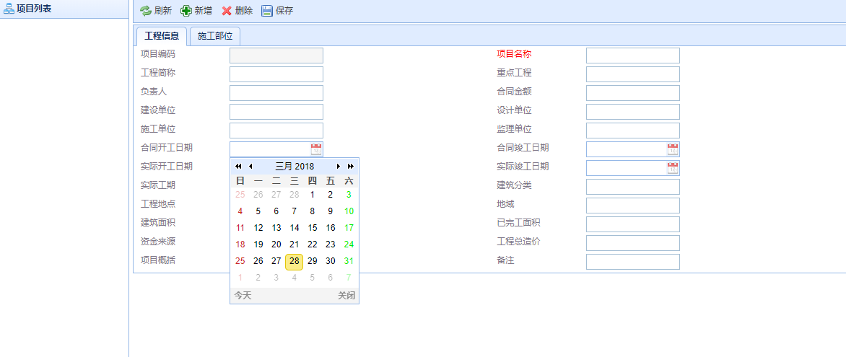Focus the 建设单位 input field
Image resolution: width=846 pixels, height=357 pixels.
[276, 112]
